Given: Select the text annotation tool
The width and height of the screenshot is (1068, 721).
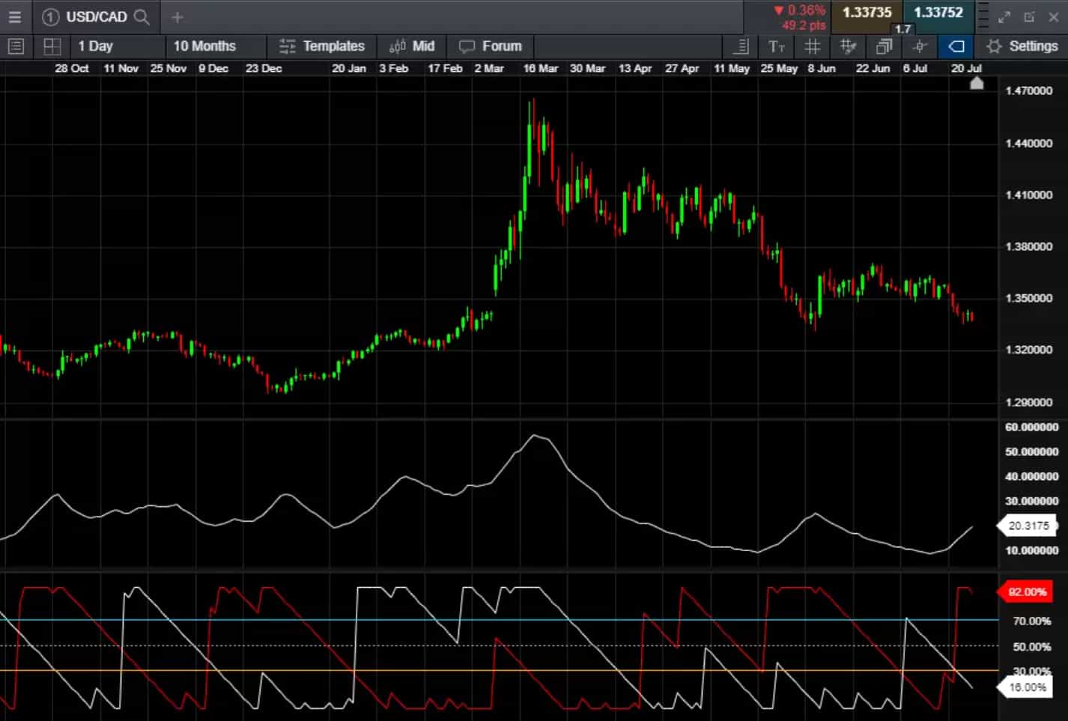Looking at the screenshot, I should tap(777, 46).
